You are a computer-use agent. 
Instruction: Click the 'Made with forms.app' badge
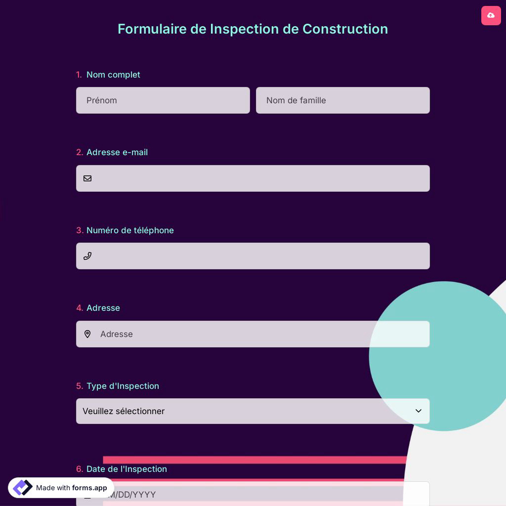[61, 487]
